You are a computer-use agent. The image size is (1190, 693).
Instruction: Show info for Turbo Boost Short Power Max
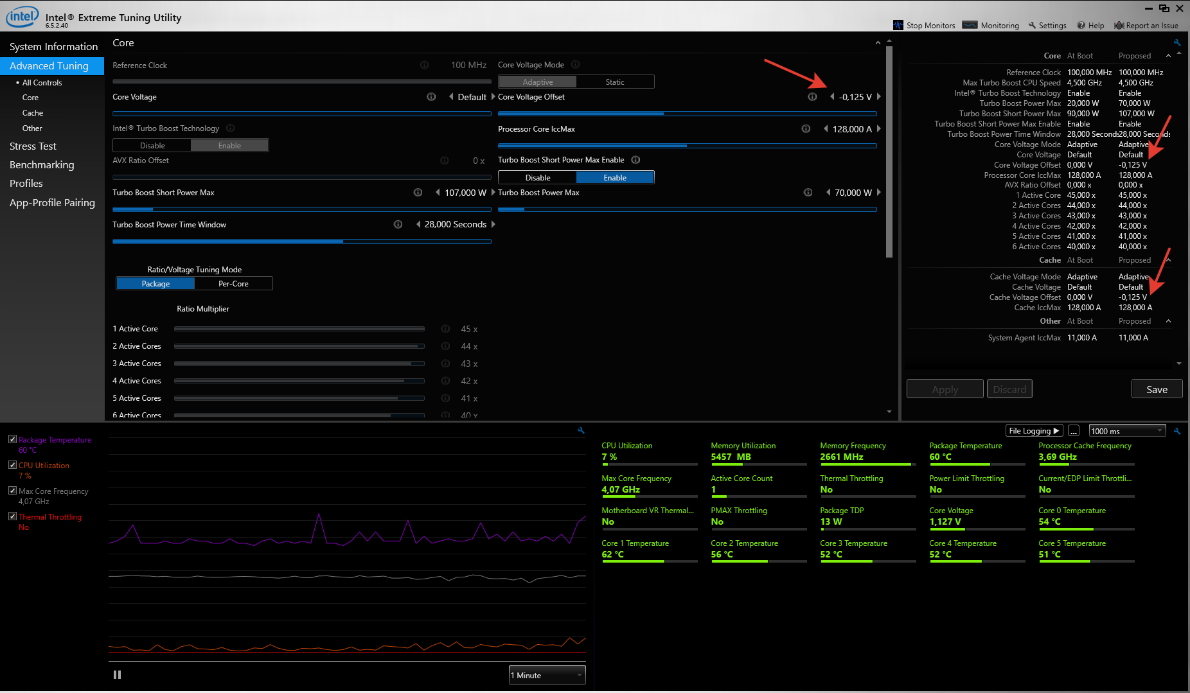418,193
